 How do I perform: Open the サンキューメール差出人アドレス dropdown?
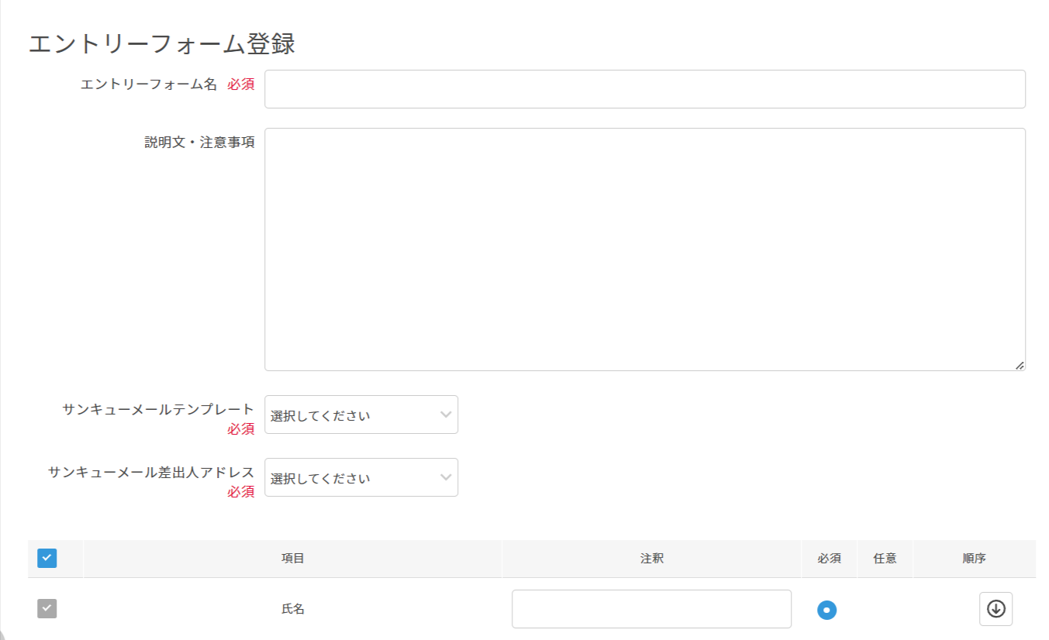[361, 477]
